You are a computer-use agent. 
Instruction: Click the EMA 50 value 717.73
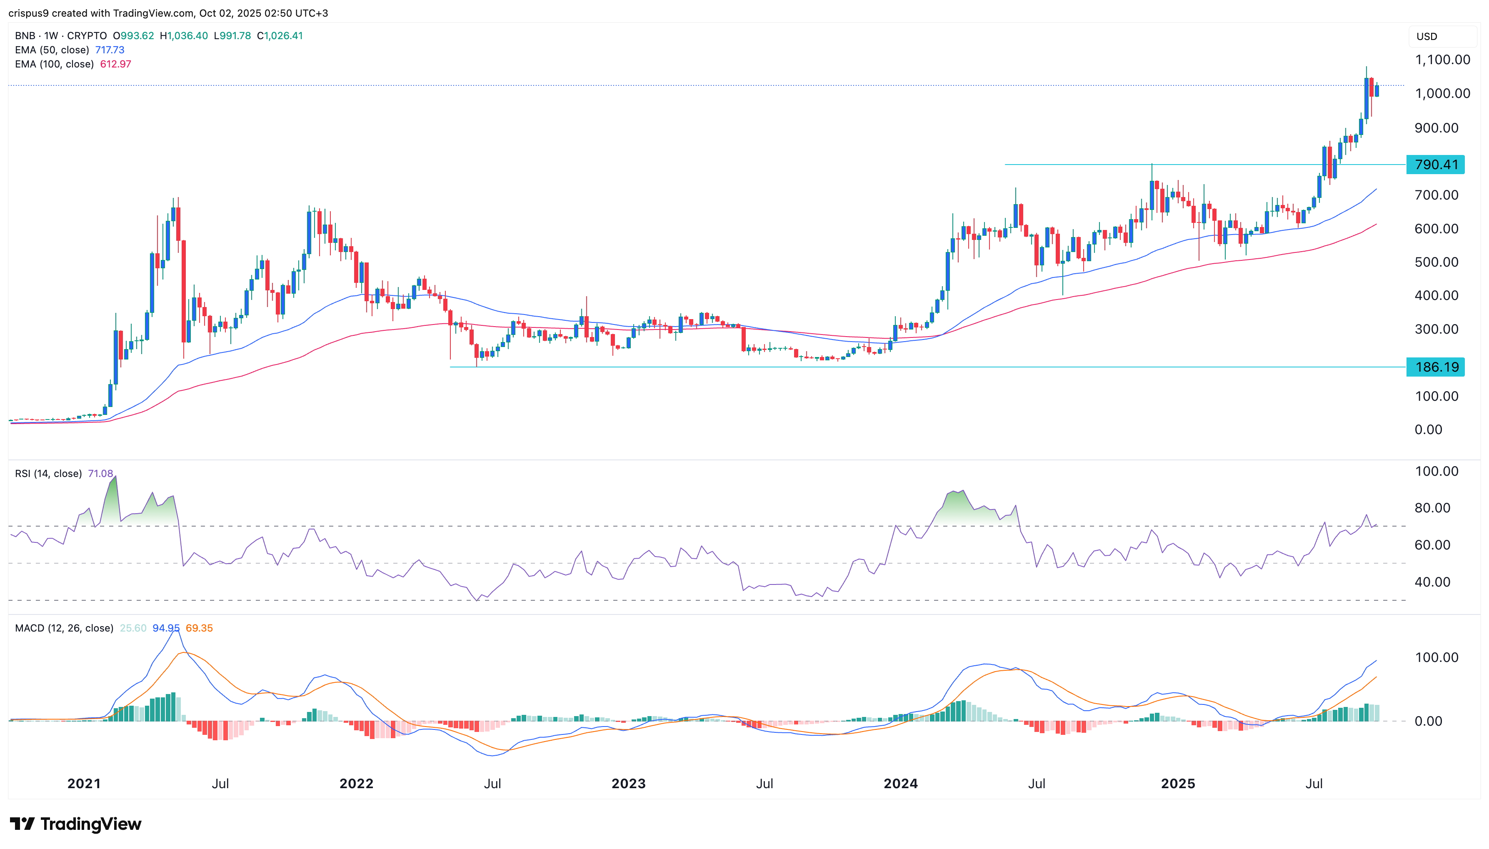click(x=110, y=50)
